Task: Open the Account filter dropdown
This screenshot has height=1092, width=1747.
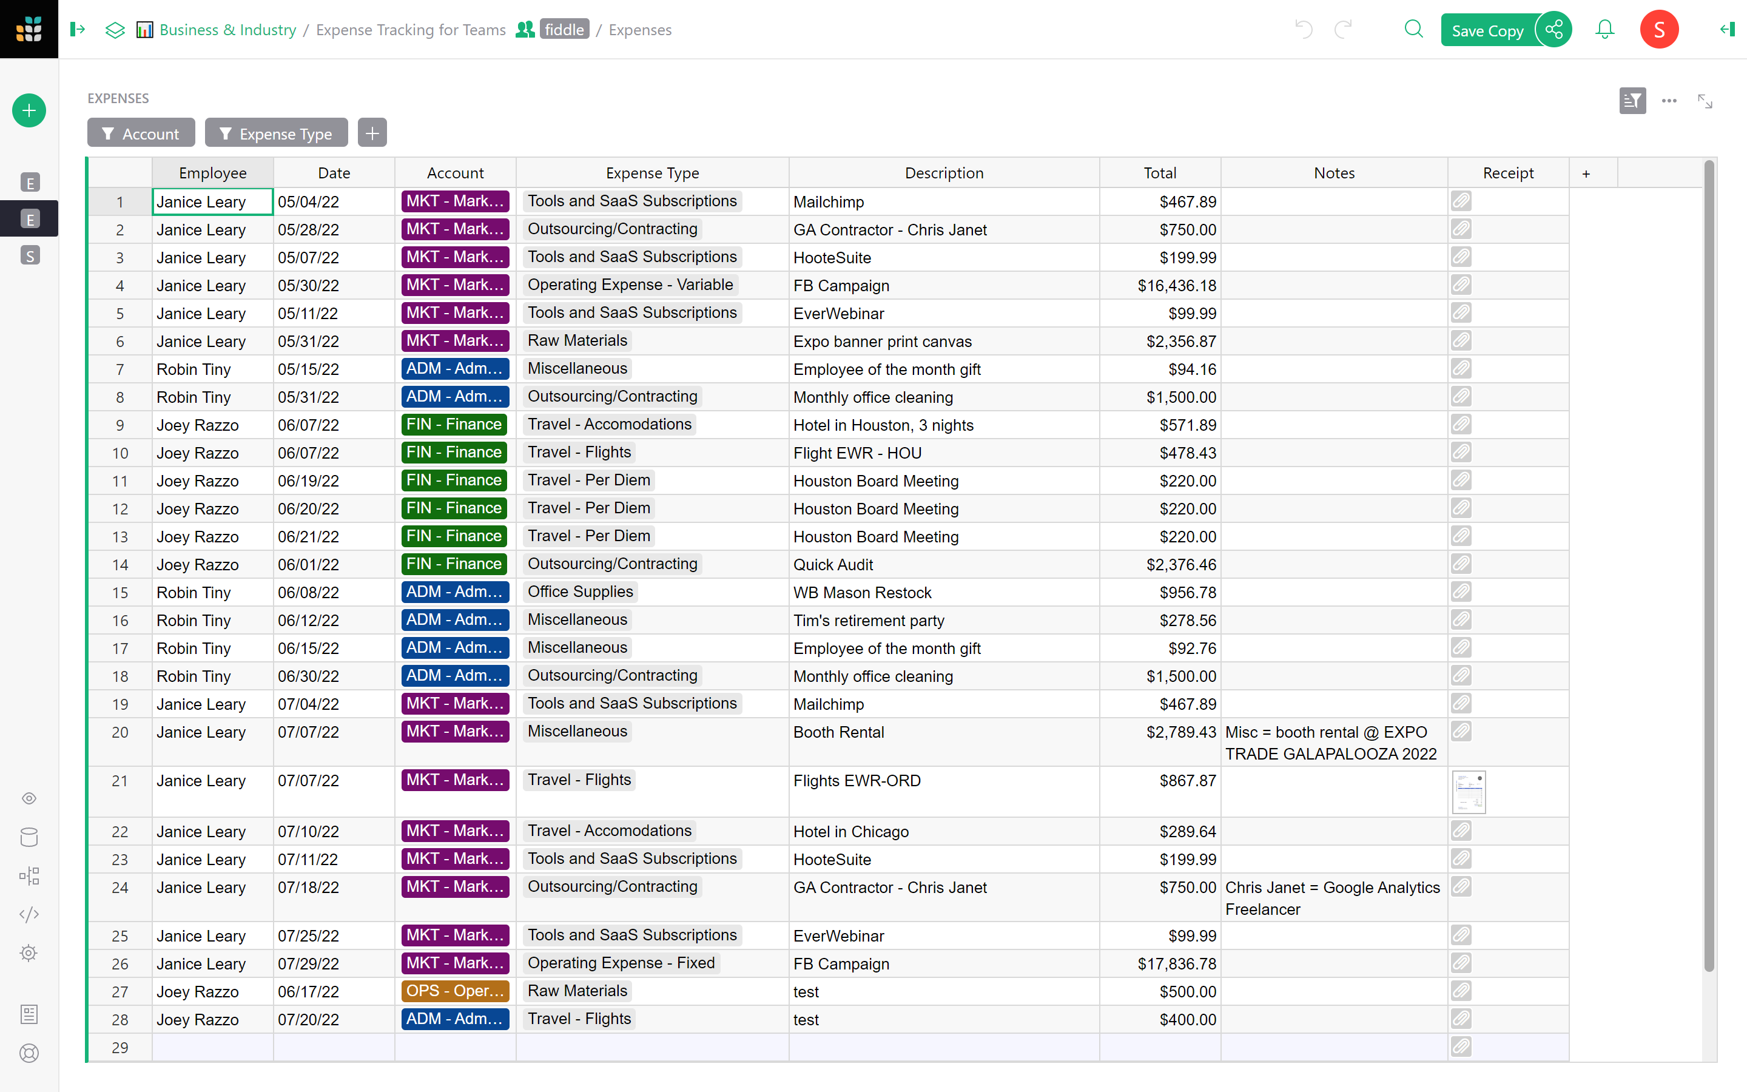Action: coord(141,133)
